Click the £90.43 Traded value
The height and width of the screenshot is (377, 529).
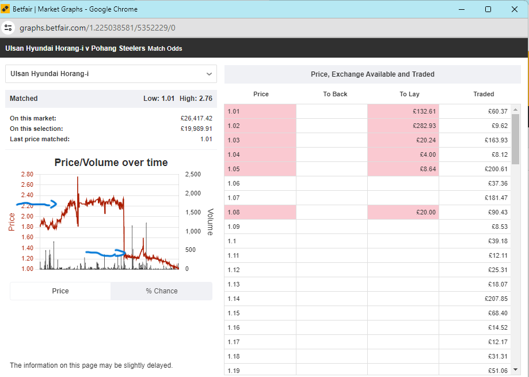[497, 212]
